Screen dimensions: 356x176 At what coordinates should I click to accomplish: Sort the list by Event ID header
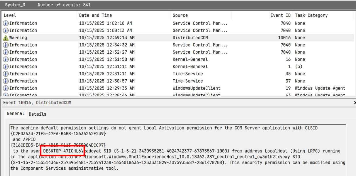coord(280,15)
